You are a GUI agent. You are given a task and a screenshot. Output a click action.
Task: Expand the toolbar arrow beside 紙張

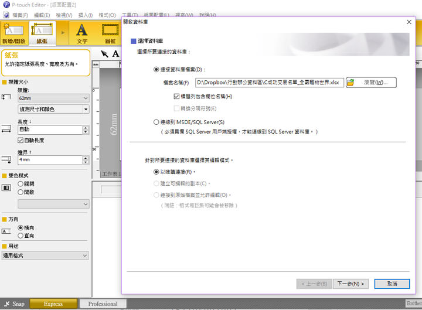(63, 33)
